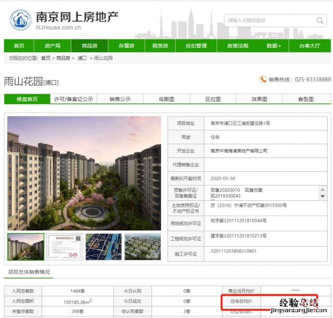Click the 今日成交 label cell
This screenshot has width=333, height=318.
pyautogui.click(x=132, y=301)
